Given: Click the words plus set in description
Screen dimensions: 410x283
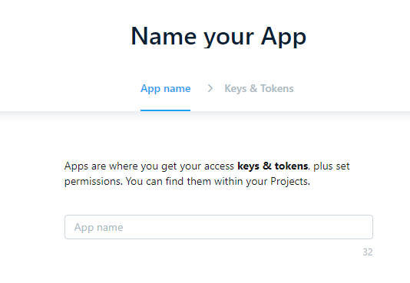Looking at the screenshot, I should point(331,166).
